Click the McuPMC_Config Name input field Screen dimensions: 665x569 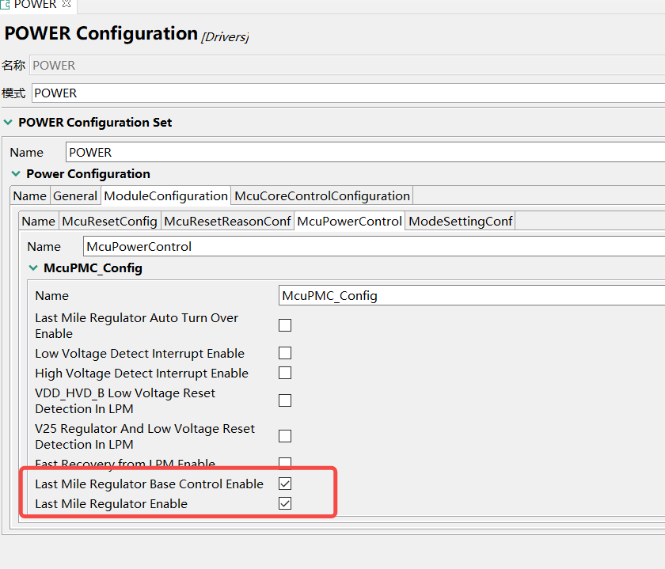tap(472, 296)
